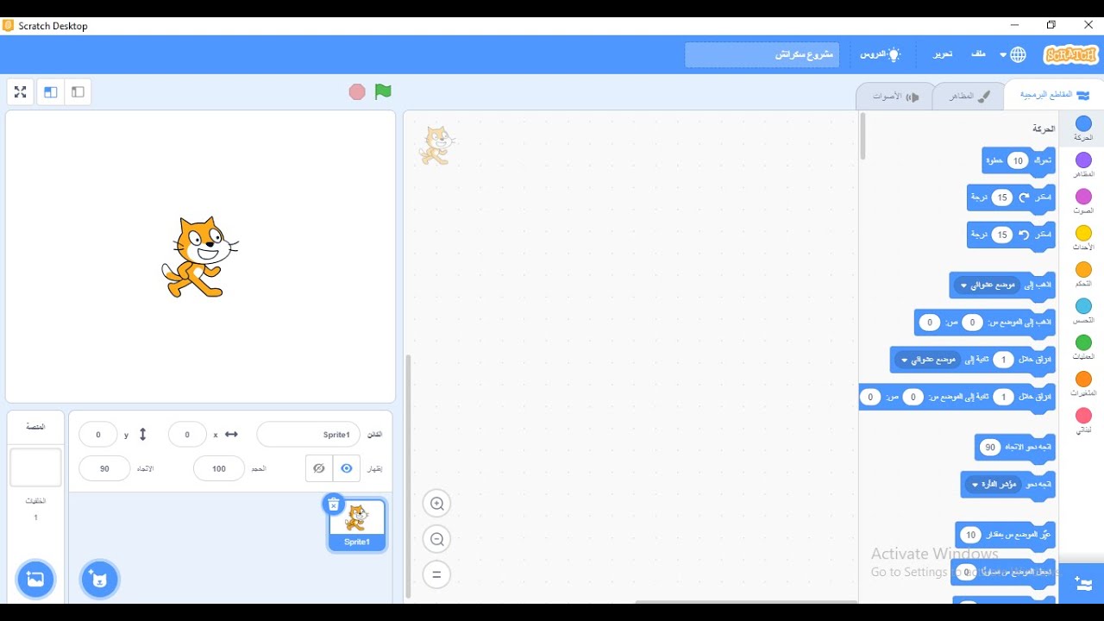Delete Sprite1 with the trash icon
This screenshot has width=1104, height=621.
pos(334,504)
